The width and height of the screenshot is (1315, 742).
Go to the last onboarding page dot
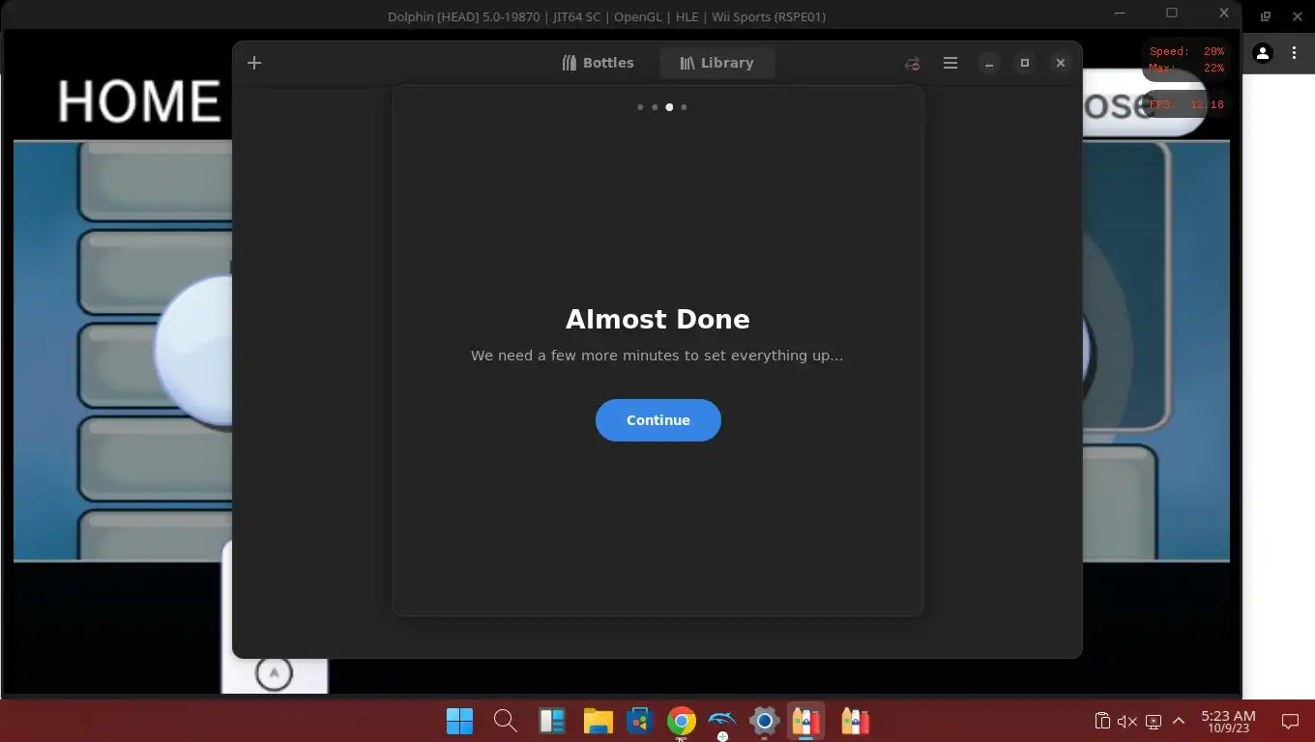point(684,107)
